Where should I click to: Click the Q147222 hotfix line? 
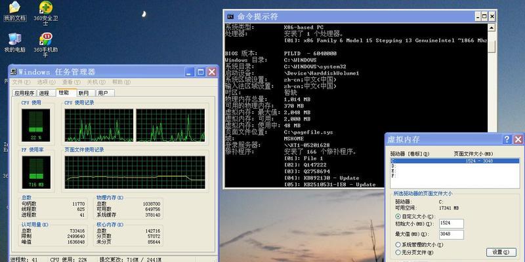tap(305, 165)
